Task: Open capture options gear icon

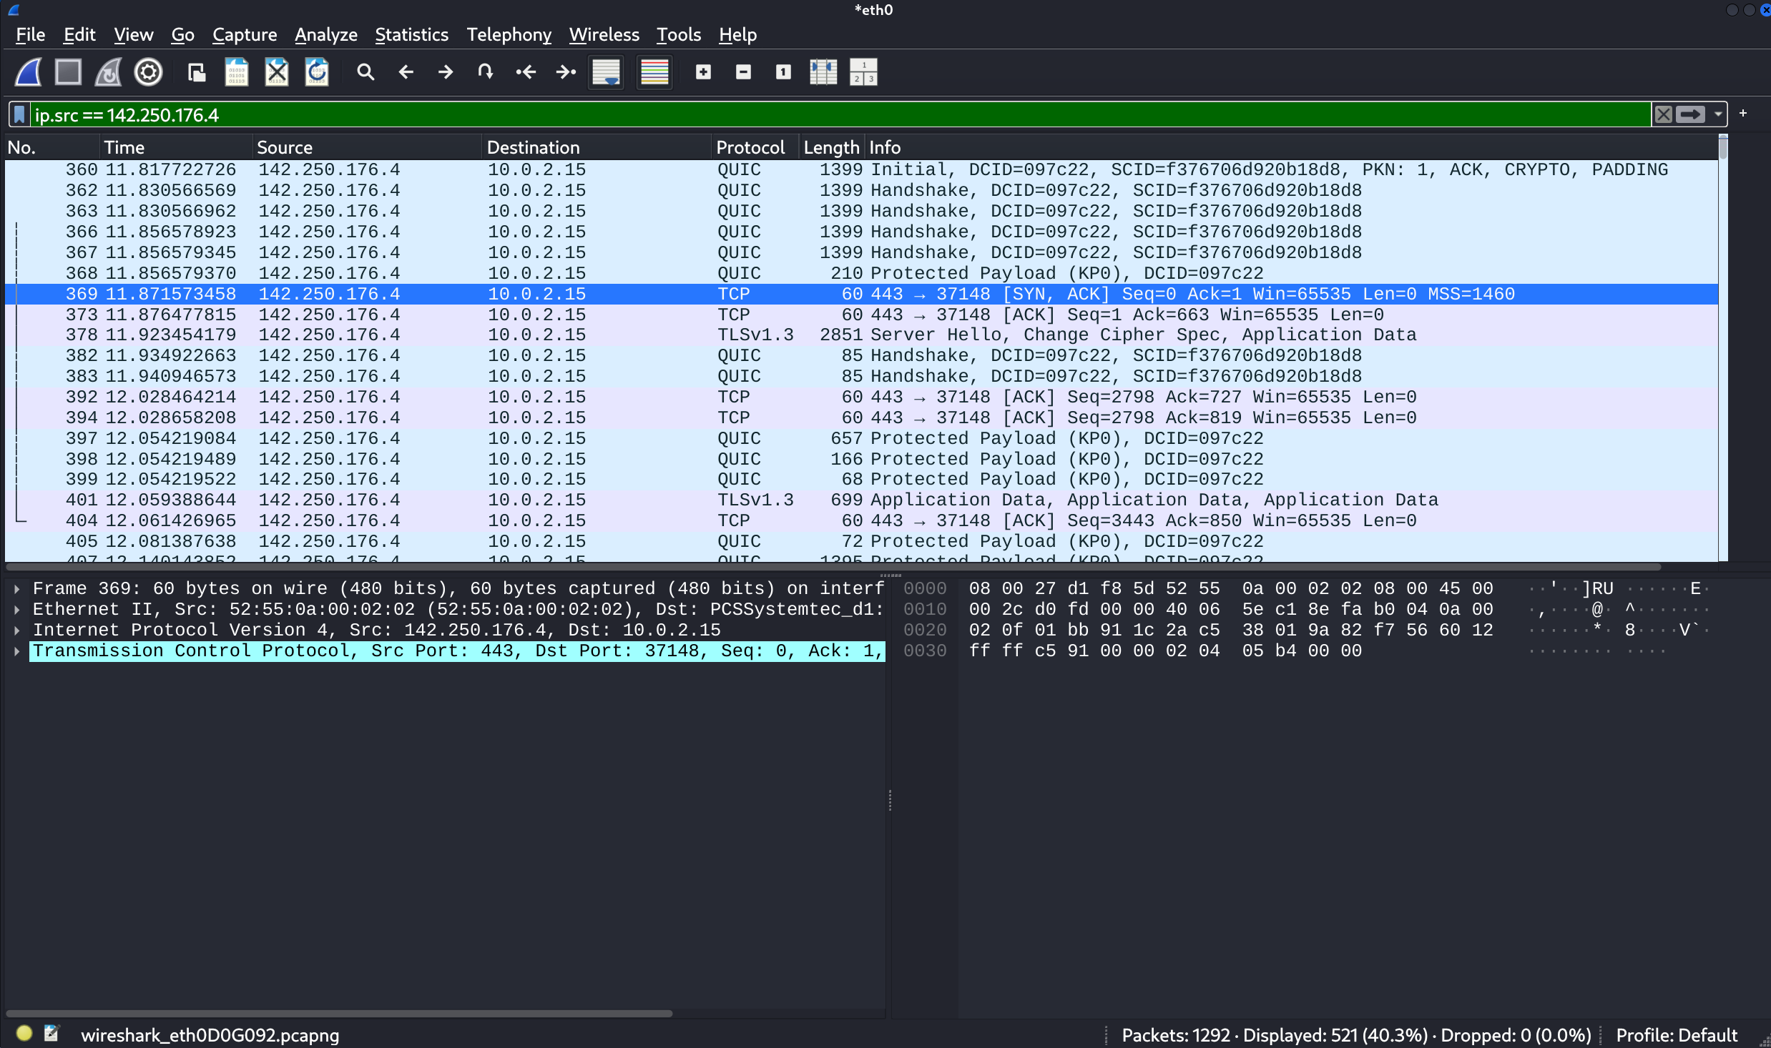Action: click(148, 72)
